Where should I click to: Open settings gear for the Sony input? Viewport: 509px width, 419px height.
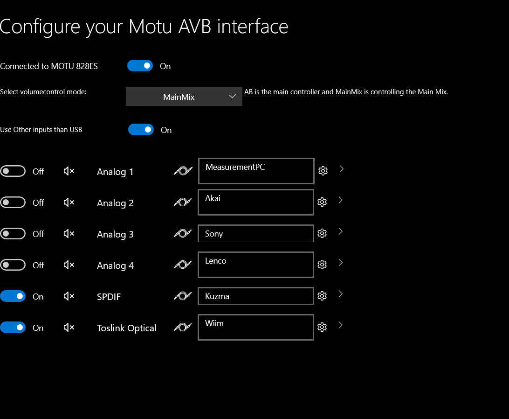322,233
